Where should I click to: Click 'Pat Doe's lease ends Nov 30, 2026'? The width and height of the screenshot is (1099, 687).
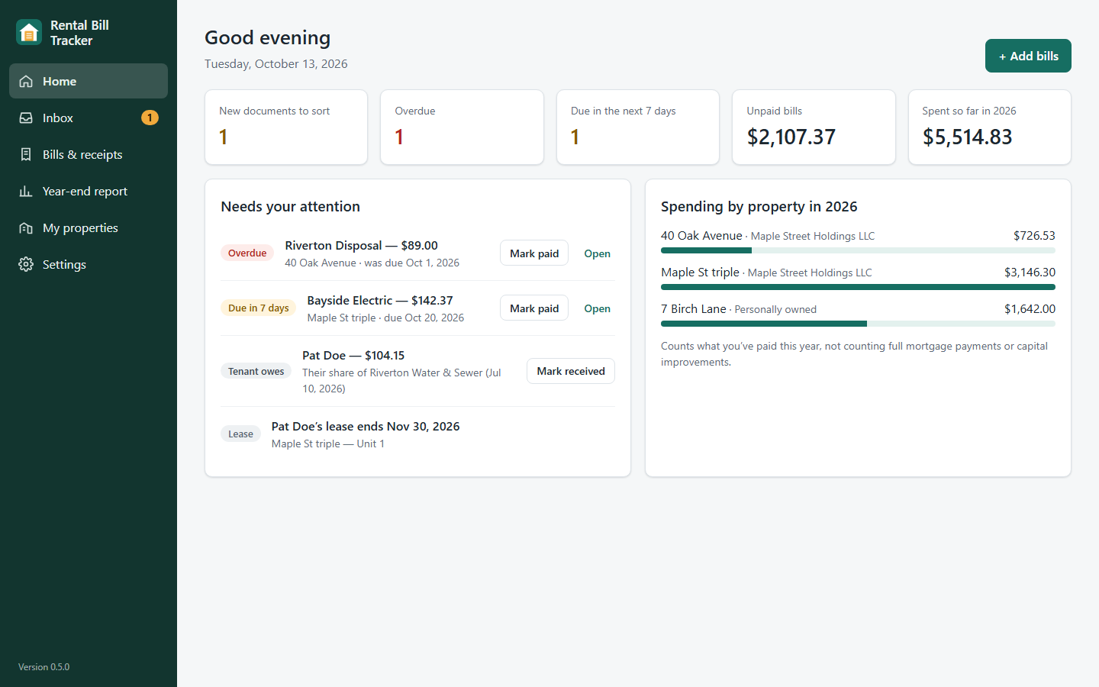pos(366,426)
